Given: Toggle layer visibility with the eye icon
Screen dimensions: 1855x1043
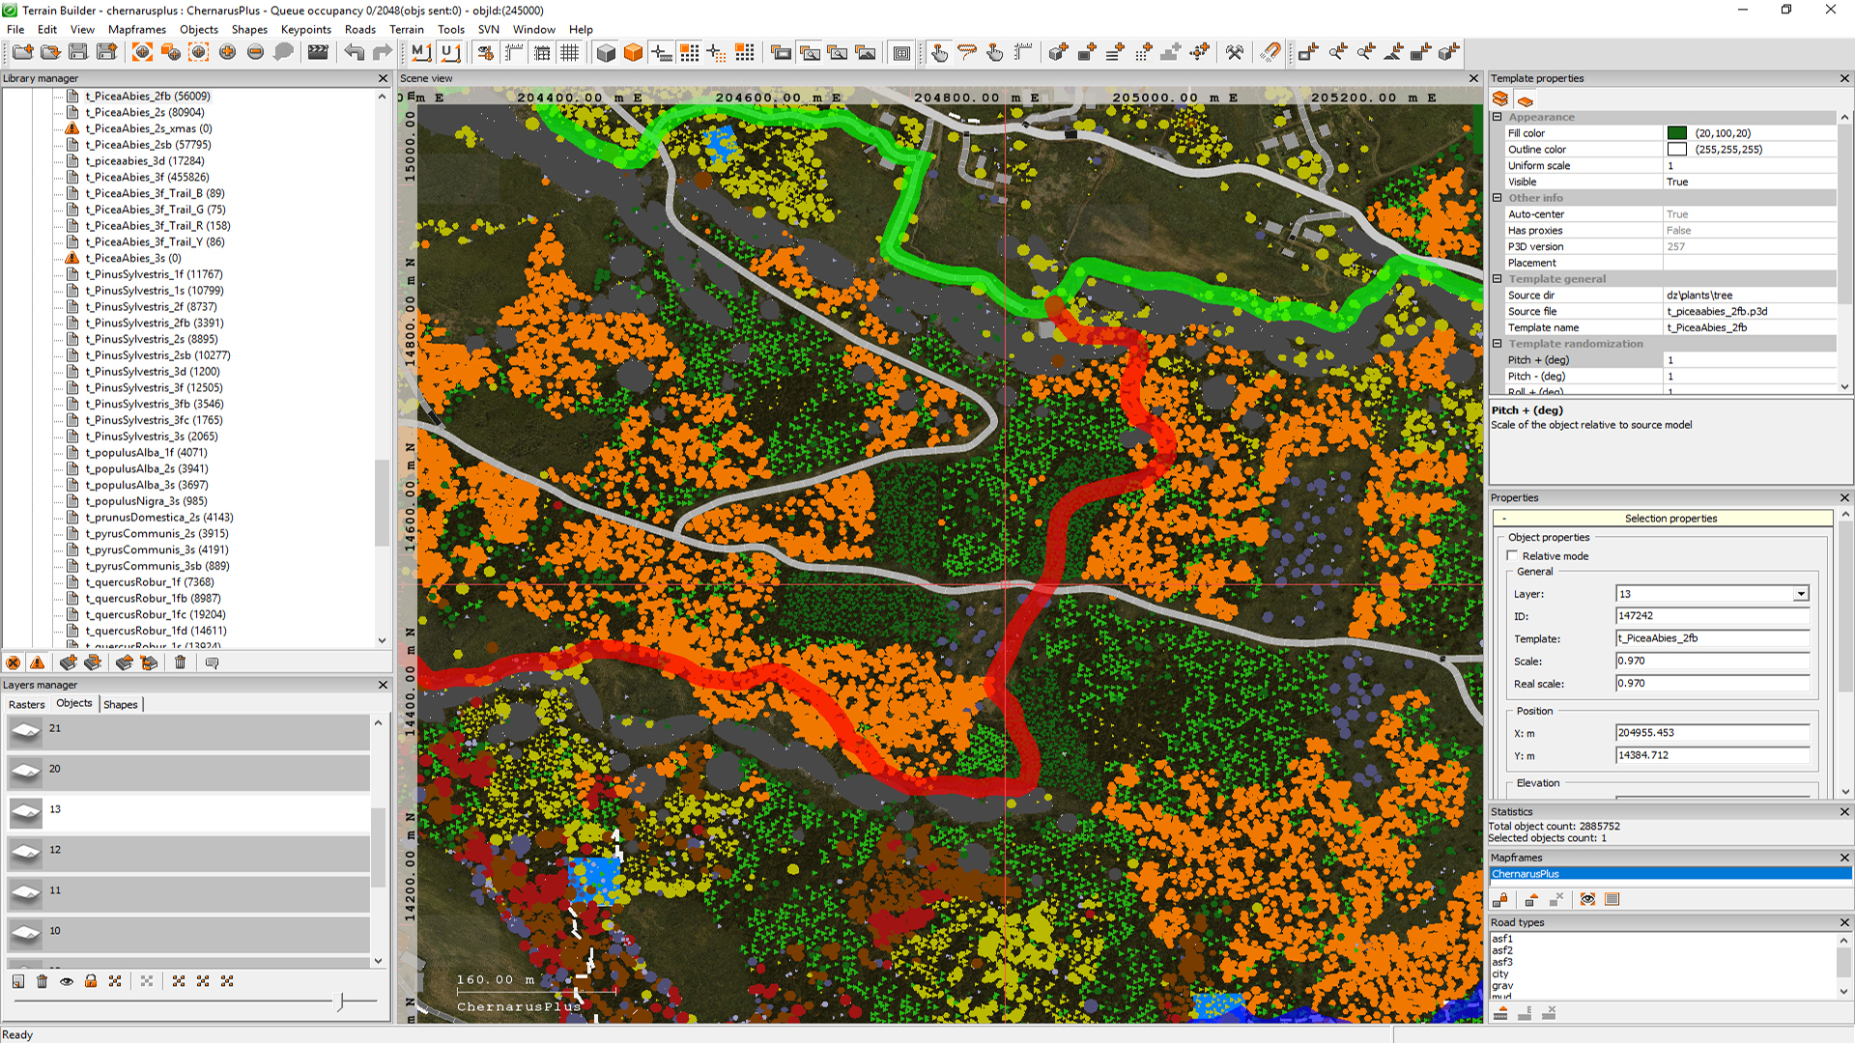Looking at the screenshot, I should click(67, 981).
